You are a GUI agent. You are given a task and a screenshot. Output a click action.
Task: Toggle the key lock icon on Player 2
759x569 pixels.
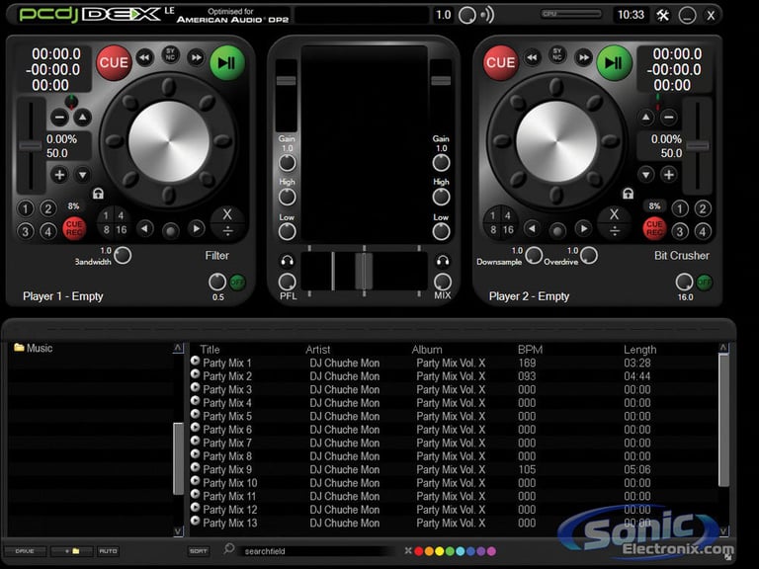pos(628,194)
